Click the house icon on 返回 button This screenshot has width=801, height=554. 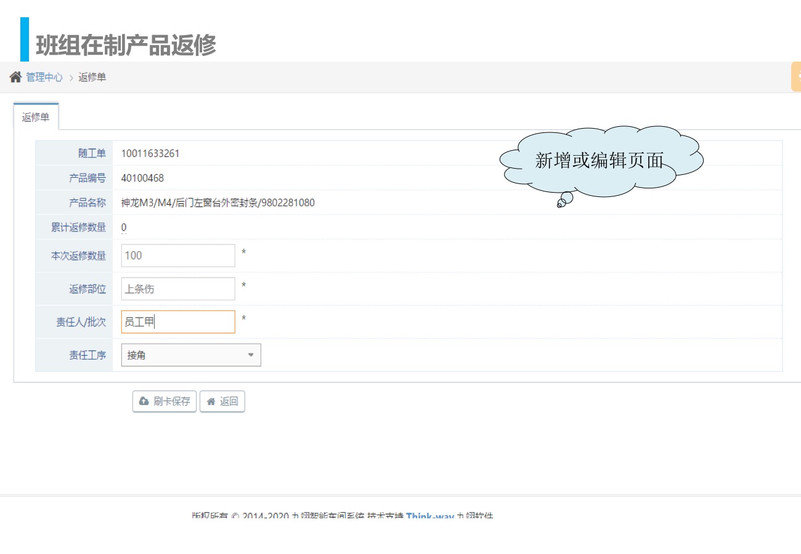click(211, 401)
